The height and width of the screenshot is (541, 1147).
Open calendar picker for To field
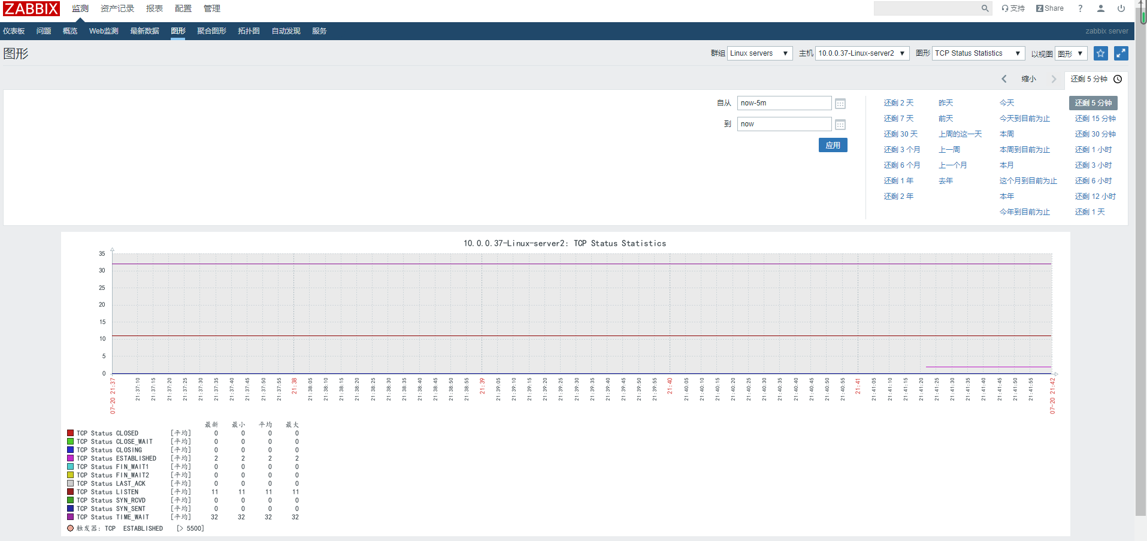(840, 125)
